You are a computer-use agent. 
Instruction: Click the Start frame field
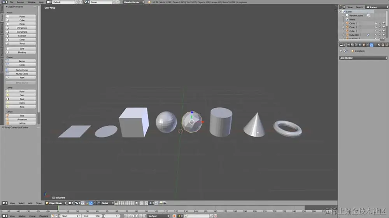(x=70, y=216)
